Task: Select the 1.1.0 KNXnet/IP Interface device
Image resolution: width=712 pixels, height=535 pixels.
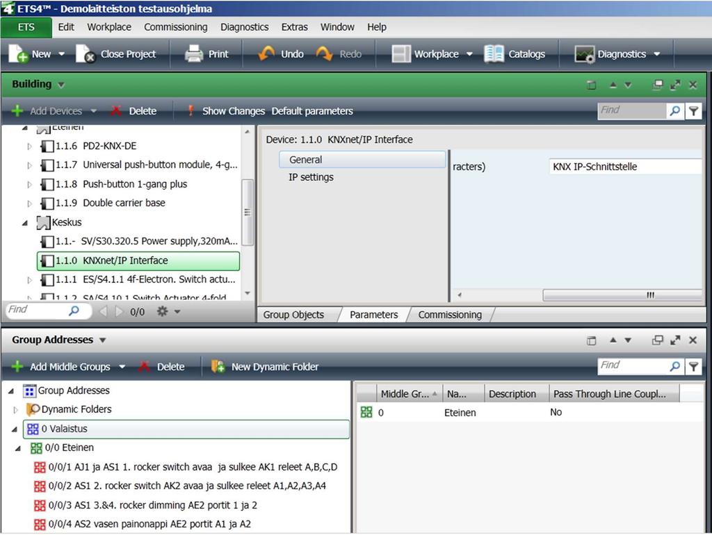Action: point(138,261)
